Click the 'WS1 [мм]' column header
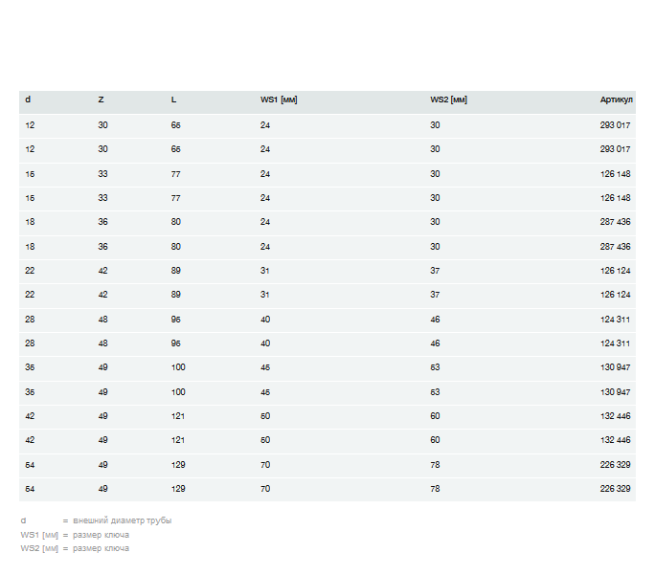 pyautogui.click(x=279, y=100)
